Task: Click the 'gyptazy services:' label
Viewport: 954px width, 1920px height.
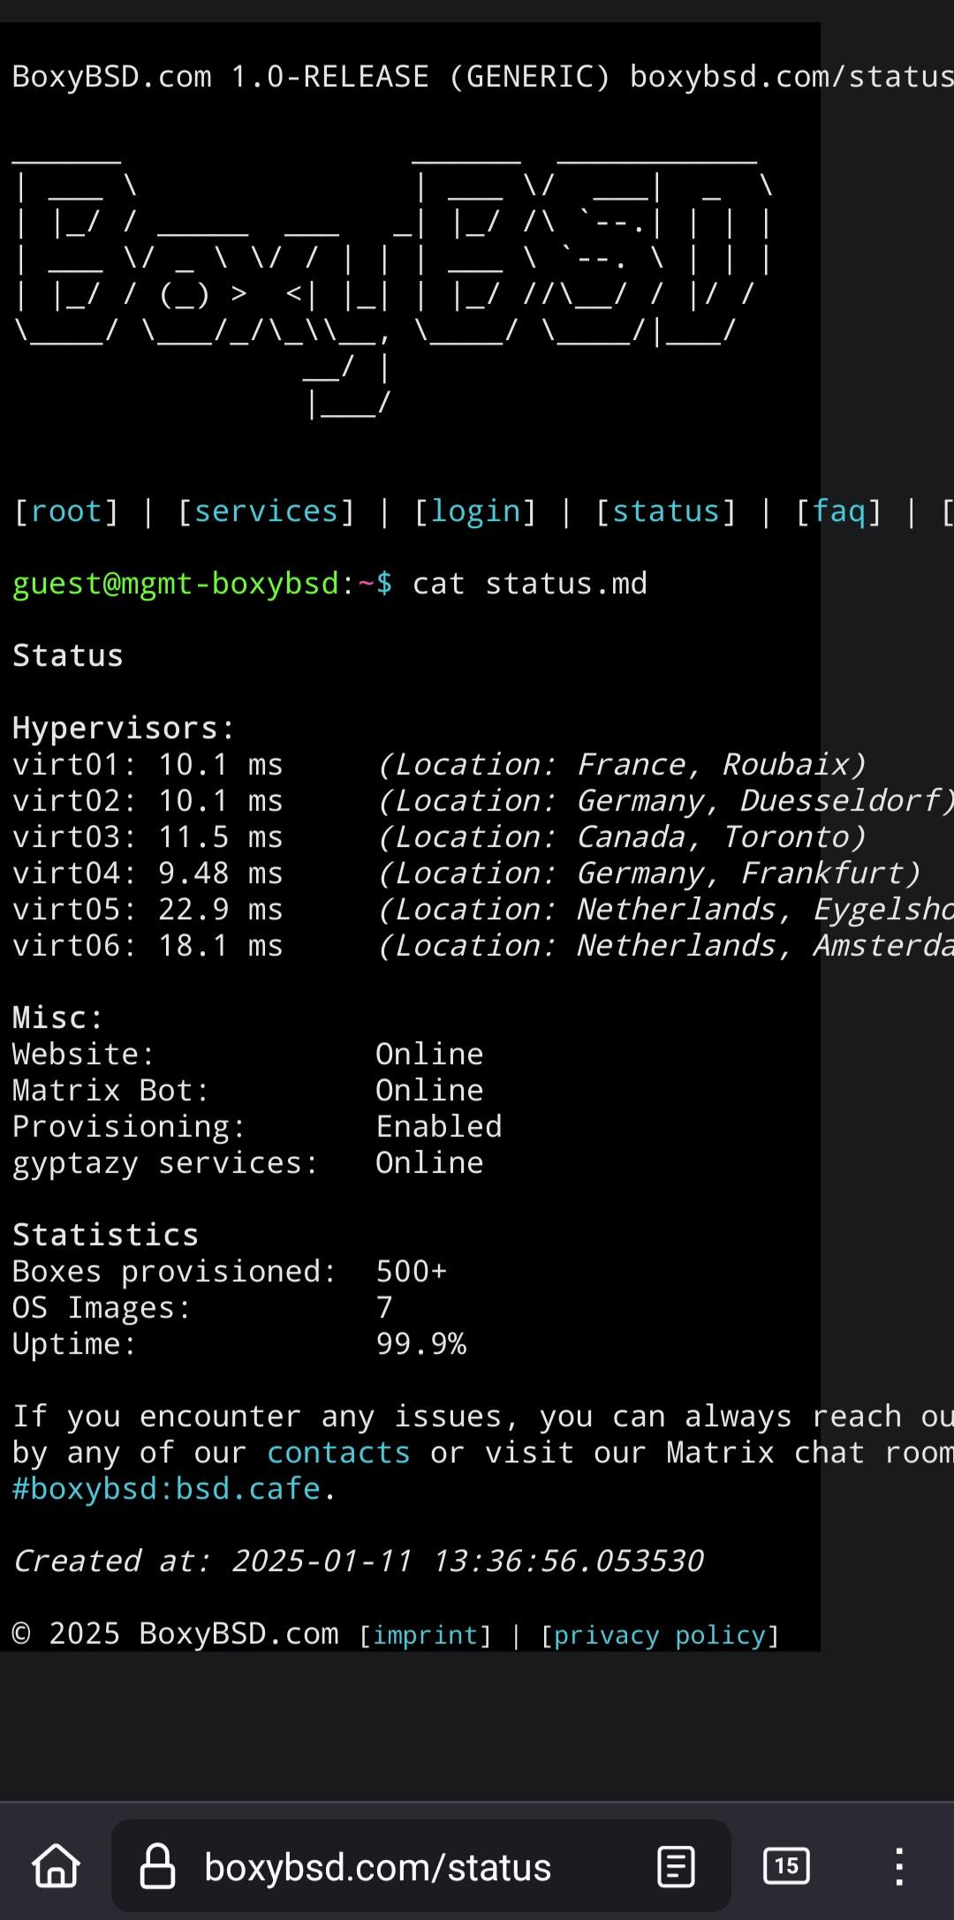Action: tap(165, 1163)
